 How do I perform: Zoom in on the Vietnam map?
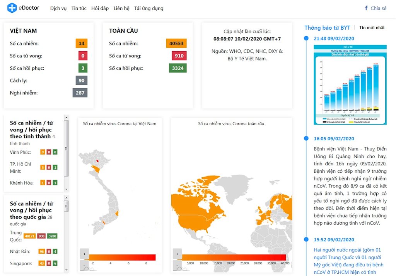[85, 254]
